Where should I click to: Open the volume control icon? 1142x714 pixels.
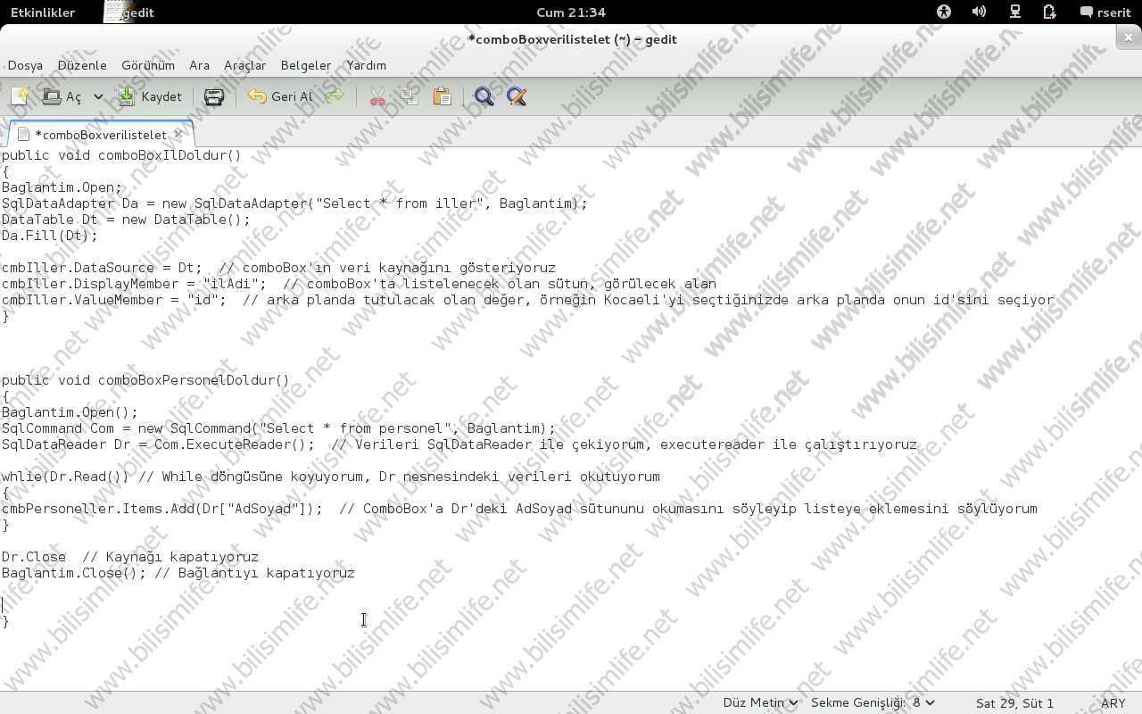click(x=979, y=12)
